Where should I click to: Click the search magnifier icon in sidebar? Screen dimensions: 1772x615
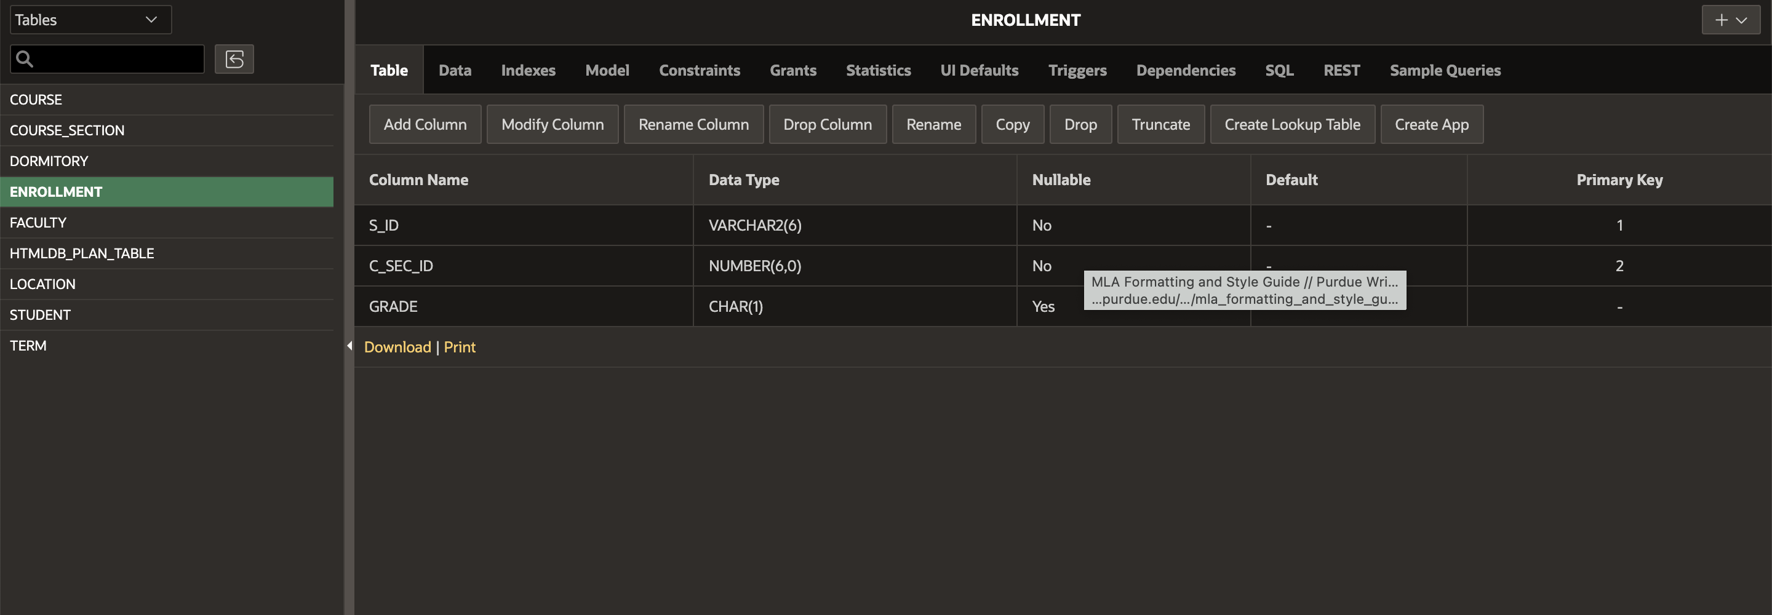[x=25, y=59]
